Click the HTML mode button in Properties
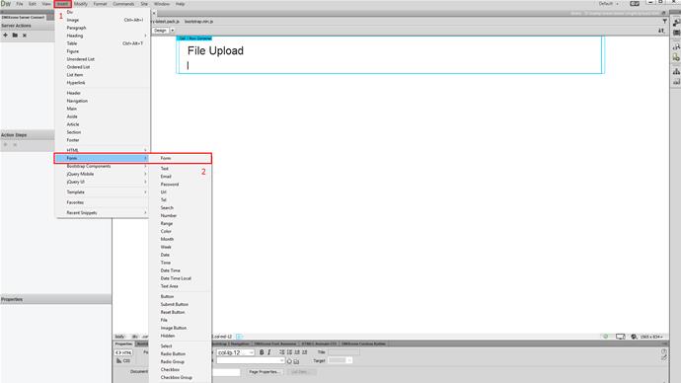This screenshot has height=383, width=681. click(123, 352)
